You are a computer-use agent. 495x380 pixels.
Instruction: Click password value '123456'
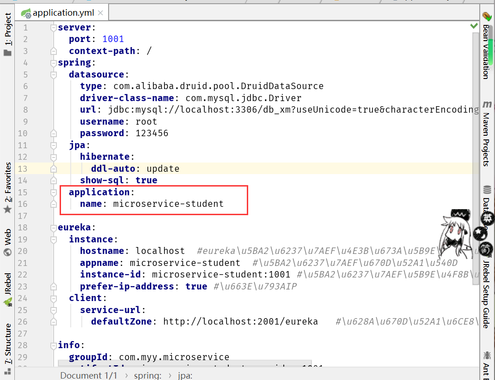[152, 133]
